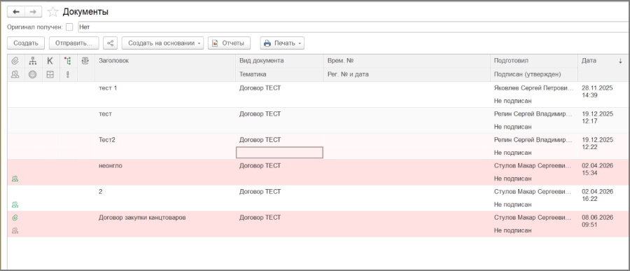Click the process tree column header icon

tap(67, 61)
